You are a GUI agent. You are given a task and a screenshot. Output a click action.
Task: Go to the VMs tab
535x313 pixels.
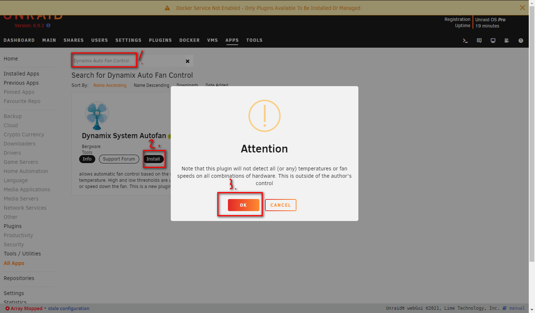coord(213,40)
